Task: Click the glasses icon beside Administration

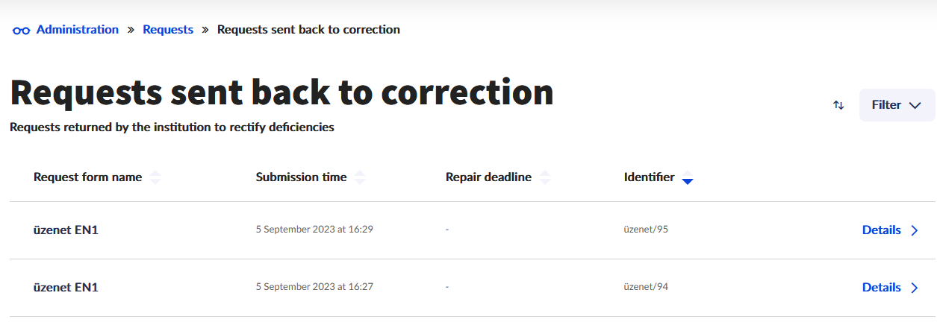Action: (22, 31)
